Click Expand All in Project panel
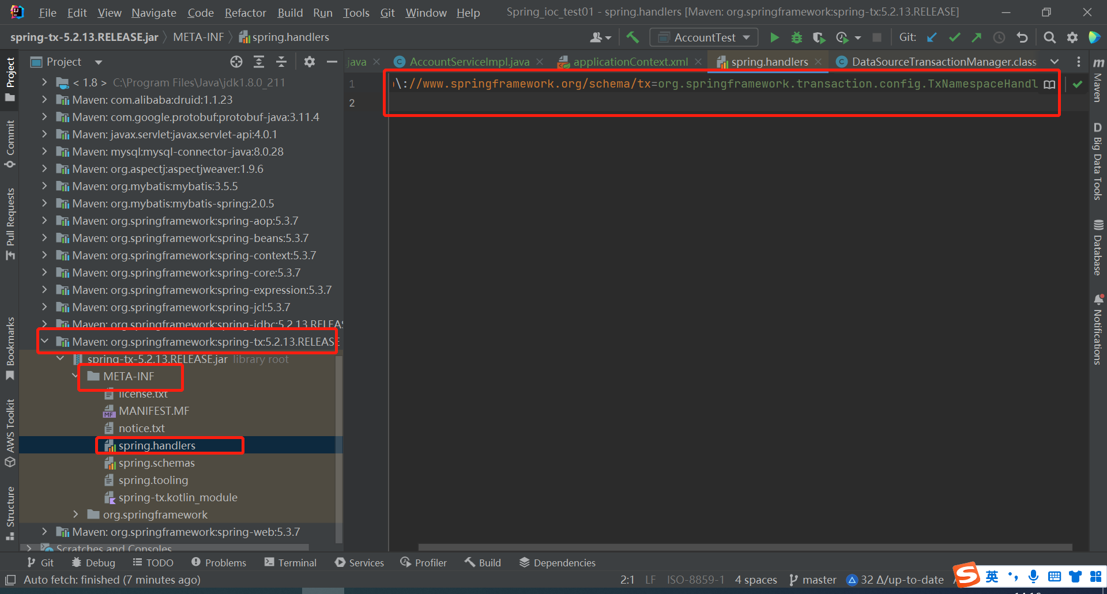The height and width of the screenshot is (594, 1107). (259, 62)
